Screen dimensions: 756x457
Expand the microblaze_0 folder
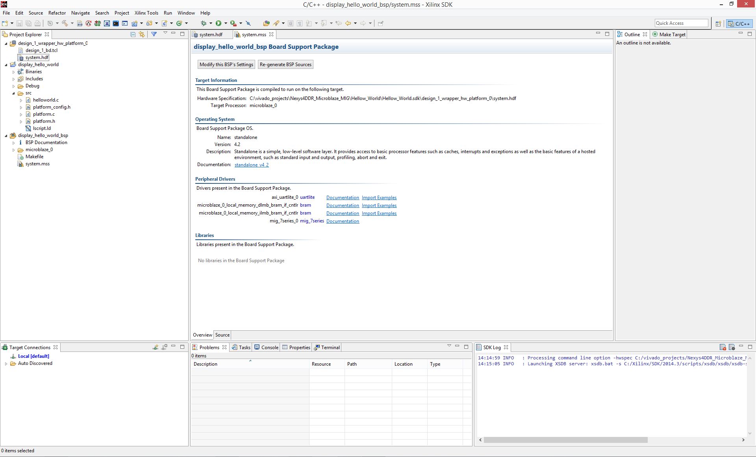[13, 150]
